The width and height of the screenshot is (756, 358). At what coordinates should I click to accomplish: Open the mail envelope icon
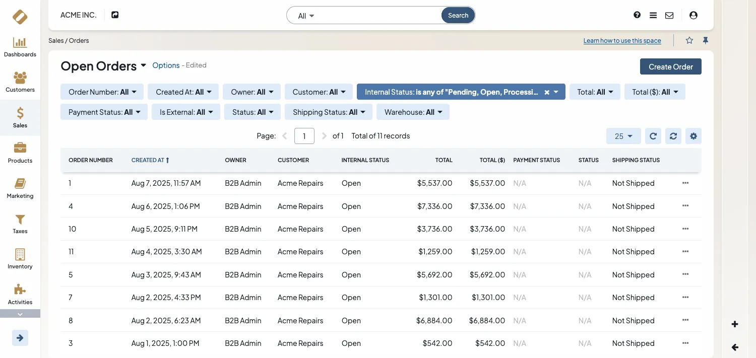[x=669, y=15]
